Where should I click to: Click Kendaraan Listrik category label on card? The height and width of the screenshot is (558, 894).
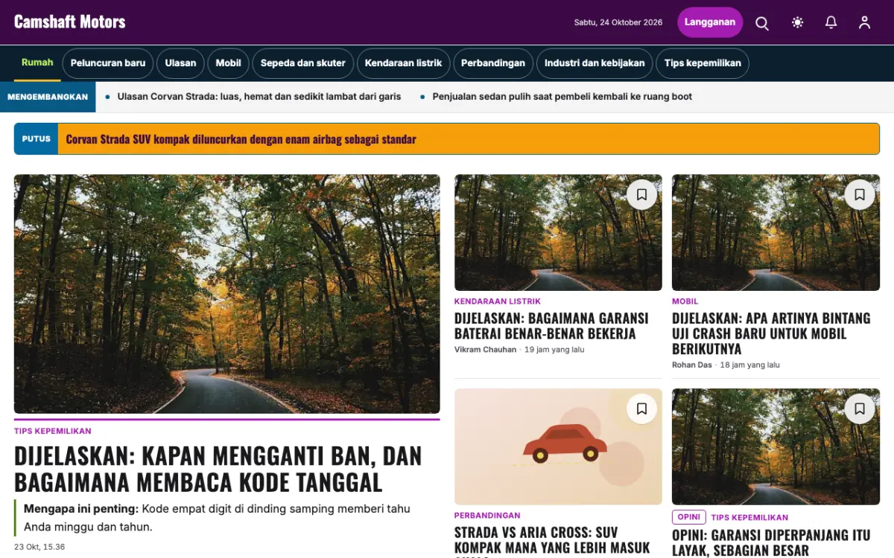tap(498, 301)
